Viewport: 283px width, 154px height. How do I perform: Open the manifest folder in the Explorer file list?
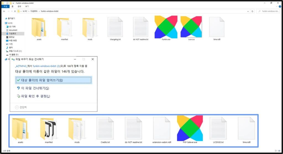click(64, 29)
